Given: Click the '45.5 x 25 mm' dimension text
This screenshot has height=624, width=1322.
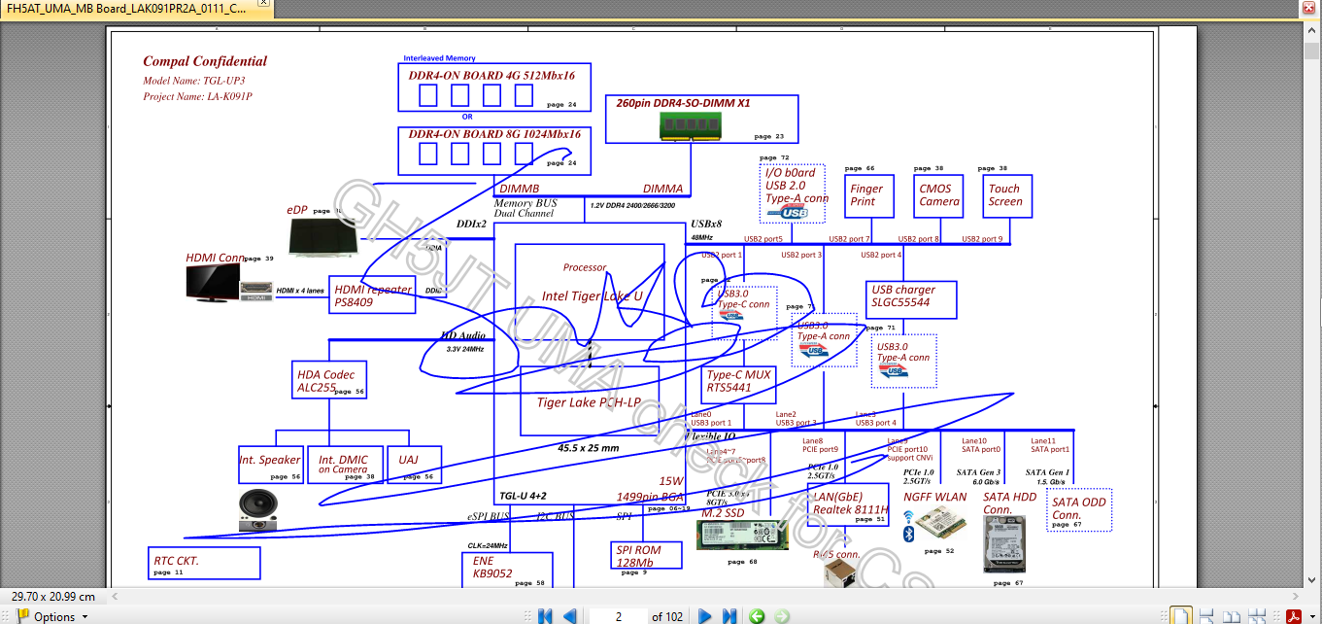Looking at the screenshot, I should pyautogui.click(x=588, y=448).
